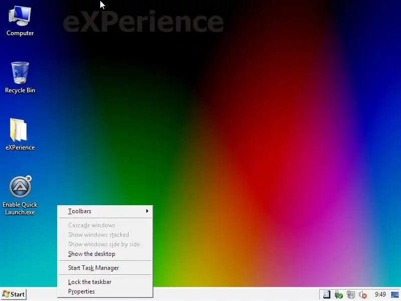This screenshot has height=301, width=401.
Task: Select the Computer desktop icon
Action: tap(20, 22)
